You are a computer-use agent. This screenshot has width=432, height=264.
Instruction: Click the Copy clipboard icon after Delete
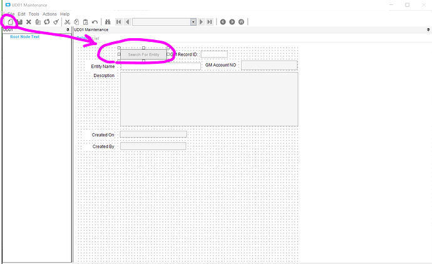(x=38, y=22)
